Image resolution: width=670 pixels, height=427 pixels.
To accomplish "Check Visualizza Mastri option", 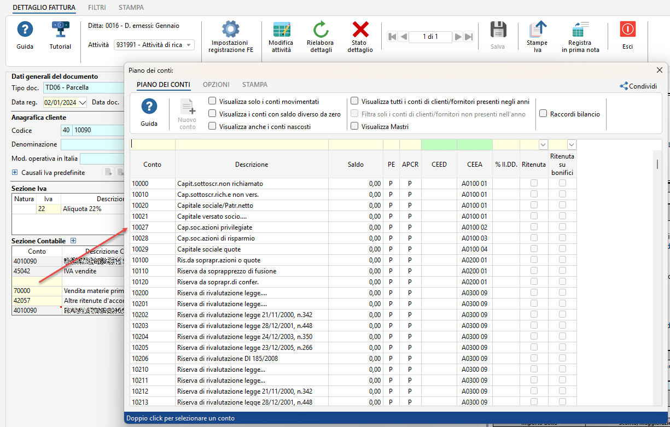I will tap(354, 126).
